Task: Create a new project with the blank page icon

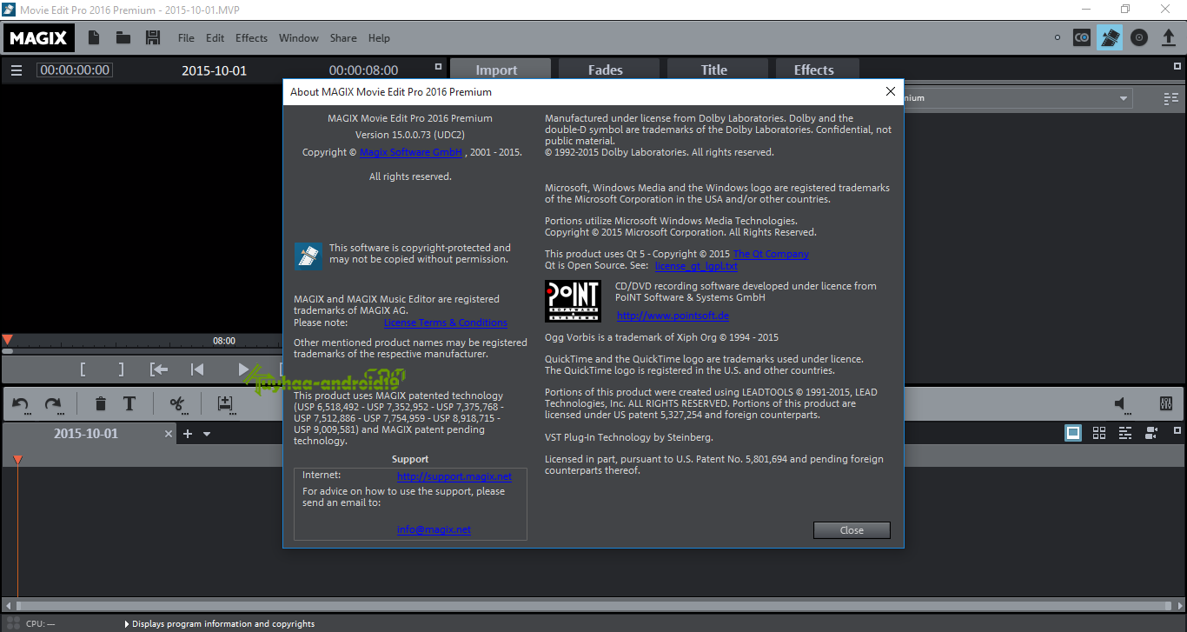Action: pyautogui.click(x=94, y=37)
